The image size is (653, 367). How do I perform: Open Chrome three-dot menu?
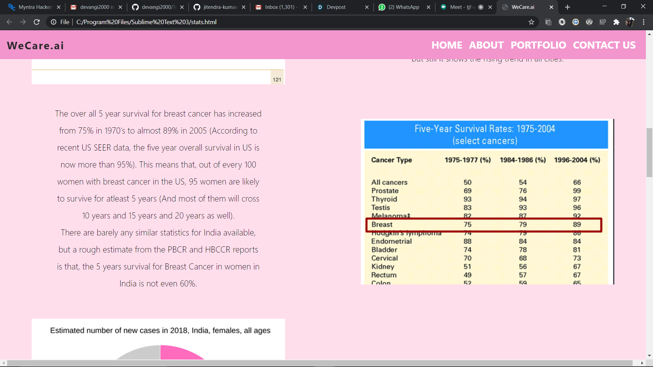pos(643,22)
